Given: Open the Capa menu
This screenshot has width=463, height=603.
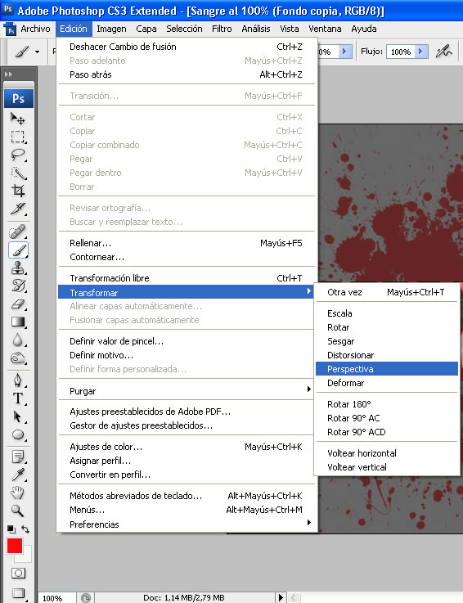Looking at the screenshot, I should tap(146, 29).
